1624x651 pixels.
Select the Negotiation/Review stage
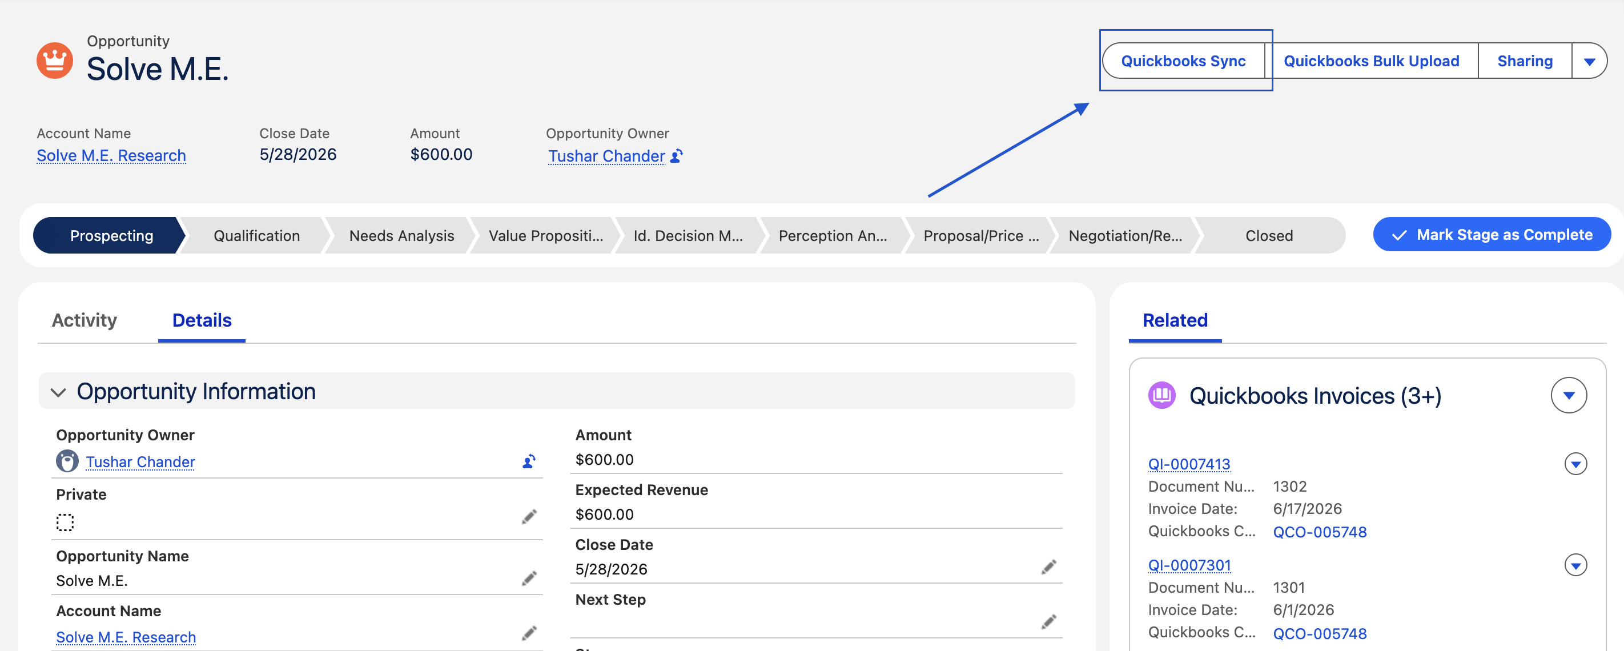tap(1125, 236)
